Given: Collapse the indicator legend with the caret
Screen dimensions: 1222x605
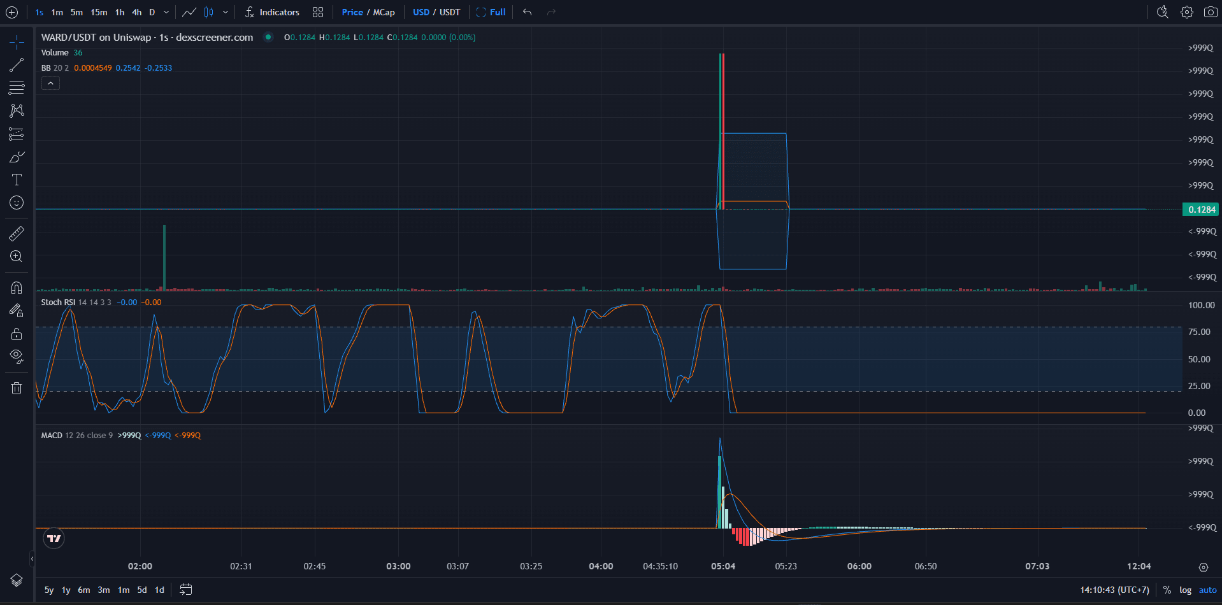Looking at the screenshot, I should pyautogui.click(x=50, y=83).
